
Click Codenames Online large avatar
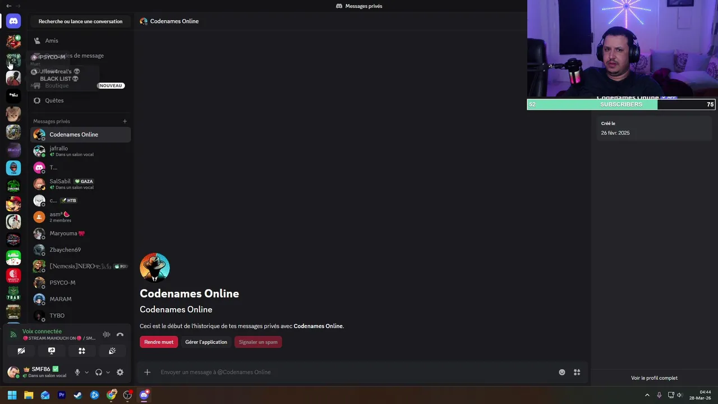[x=155, y=267]
